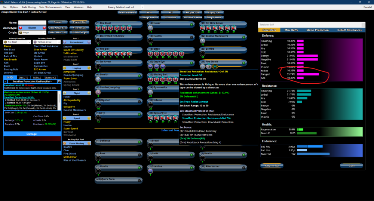This screenshot has width=374, height=201.
Task: Click the Stamina enhancement slot icon
Action: click(x=150, y=171)
